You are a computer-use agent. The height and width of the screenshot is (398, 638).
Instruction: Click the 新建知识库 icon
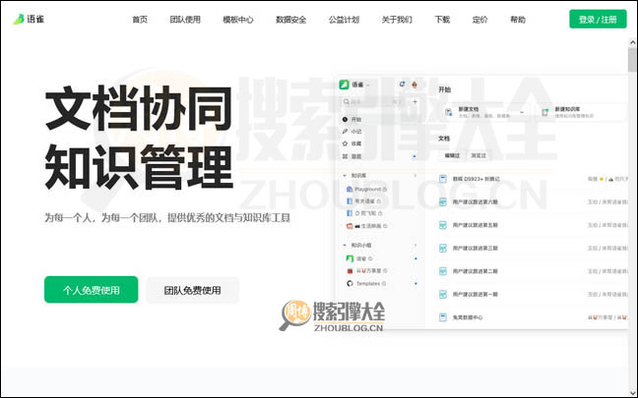pyautogui.click(x=546, y=112)
